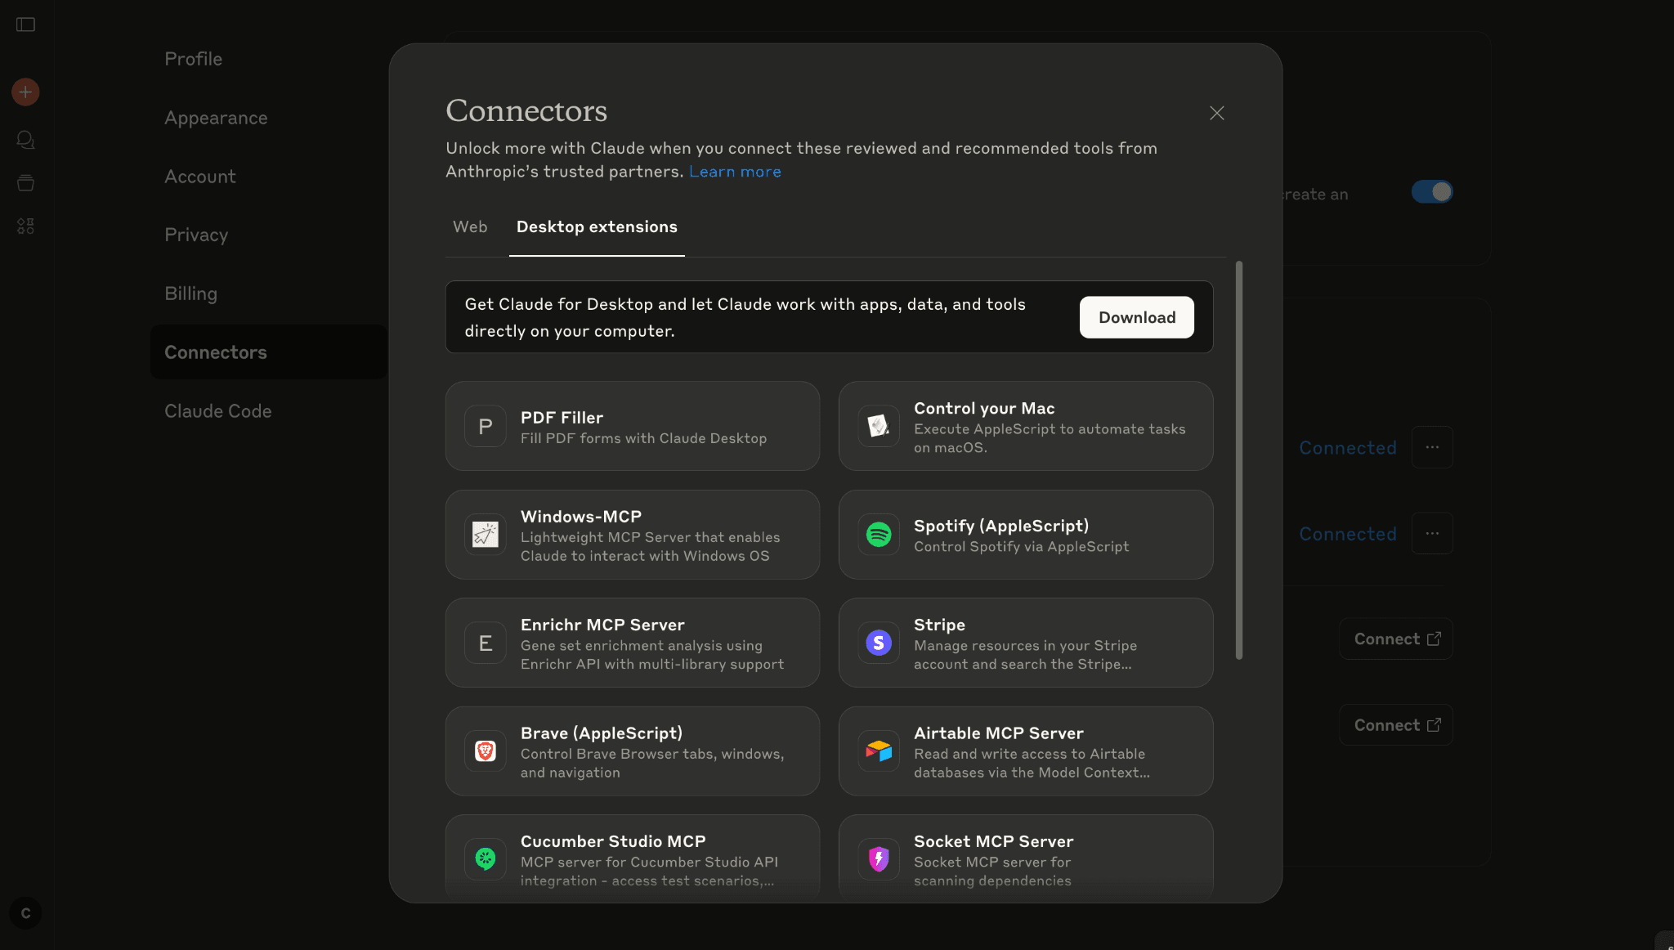Image resolution: width=1674 pixels, height=950 pixels.
Task: Click the connectors list scrollbar
Action: click(1239, 459)
